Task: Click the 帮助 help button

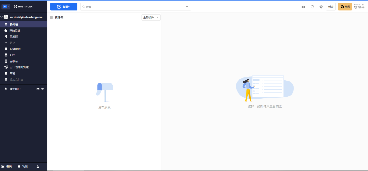Action: coord(331,7)
